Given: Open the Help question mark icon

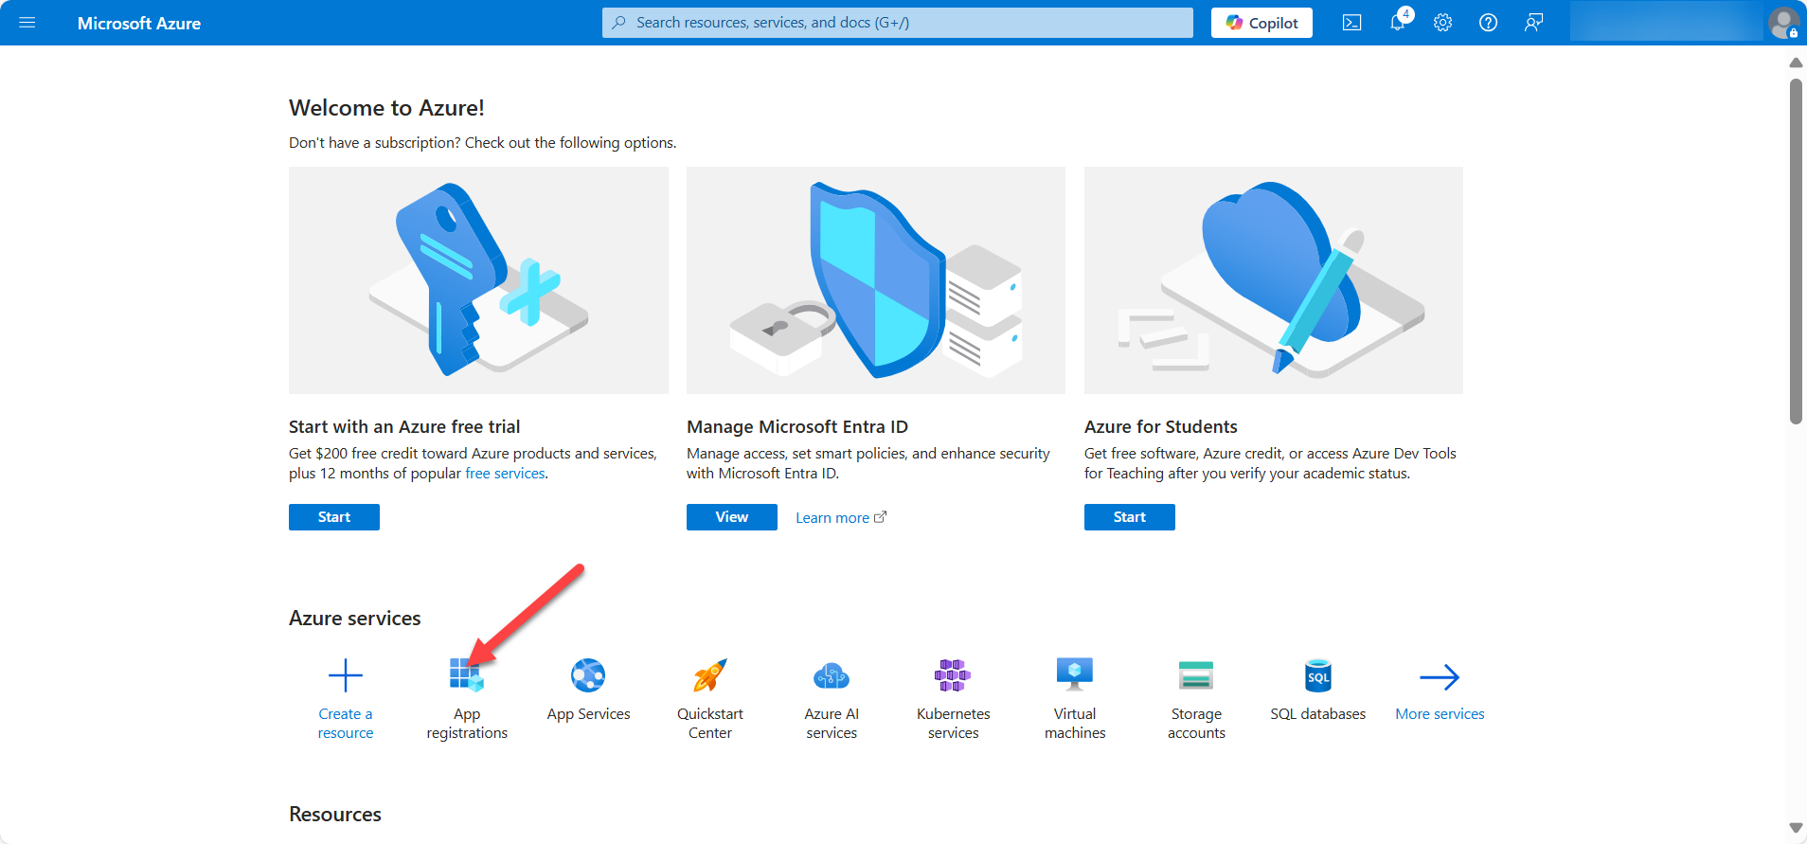Looking at the screenshot, I should (1488, 23).
